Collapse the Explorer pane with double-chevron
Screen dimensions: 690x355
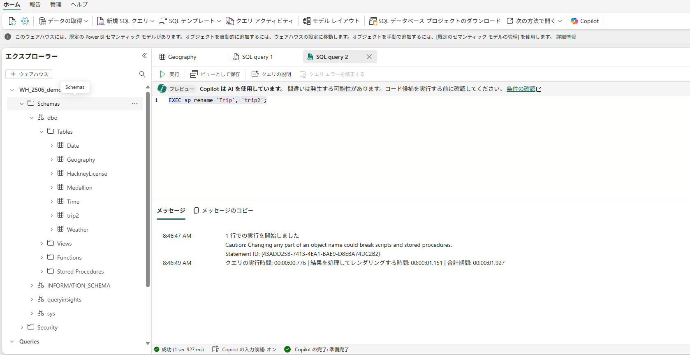pyautogui.click(x=144, y=56)
